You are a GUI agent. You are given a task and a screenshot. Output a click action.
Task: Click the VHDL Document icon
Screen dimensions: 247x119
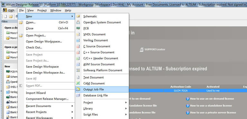pos(78,34)
